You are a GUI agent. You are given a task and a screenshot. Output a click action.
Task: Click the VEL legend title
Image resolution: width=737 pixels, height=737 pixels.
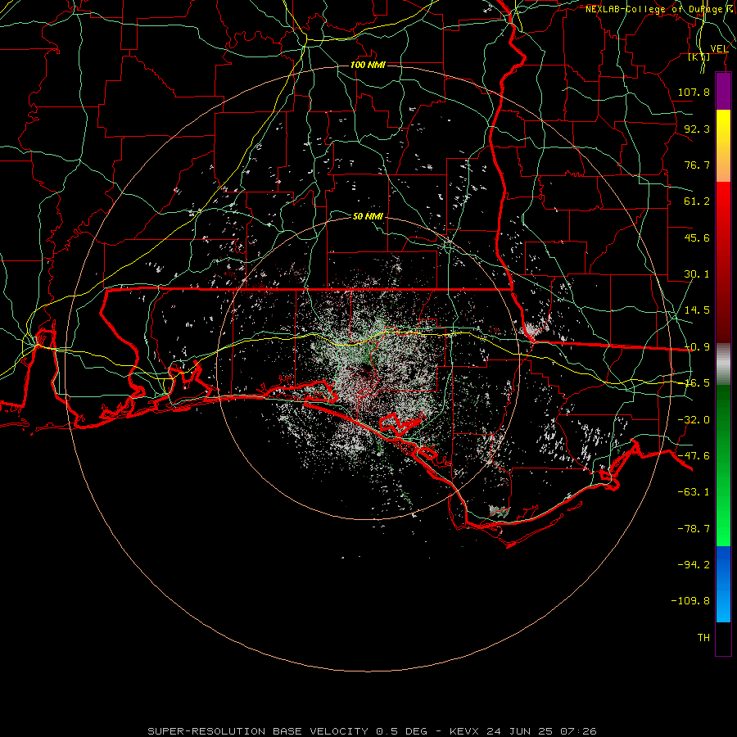719,49
